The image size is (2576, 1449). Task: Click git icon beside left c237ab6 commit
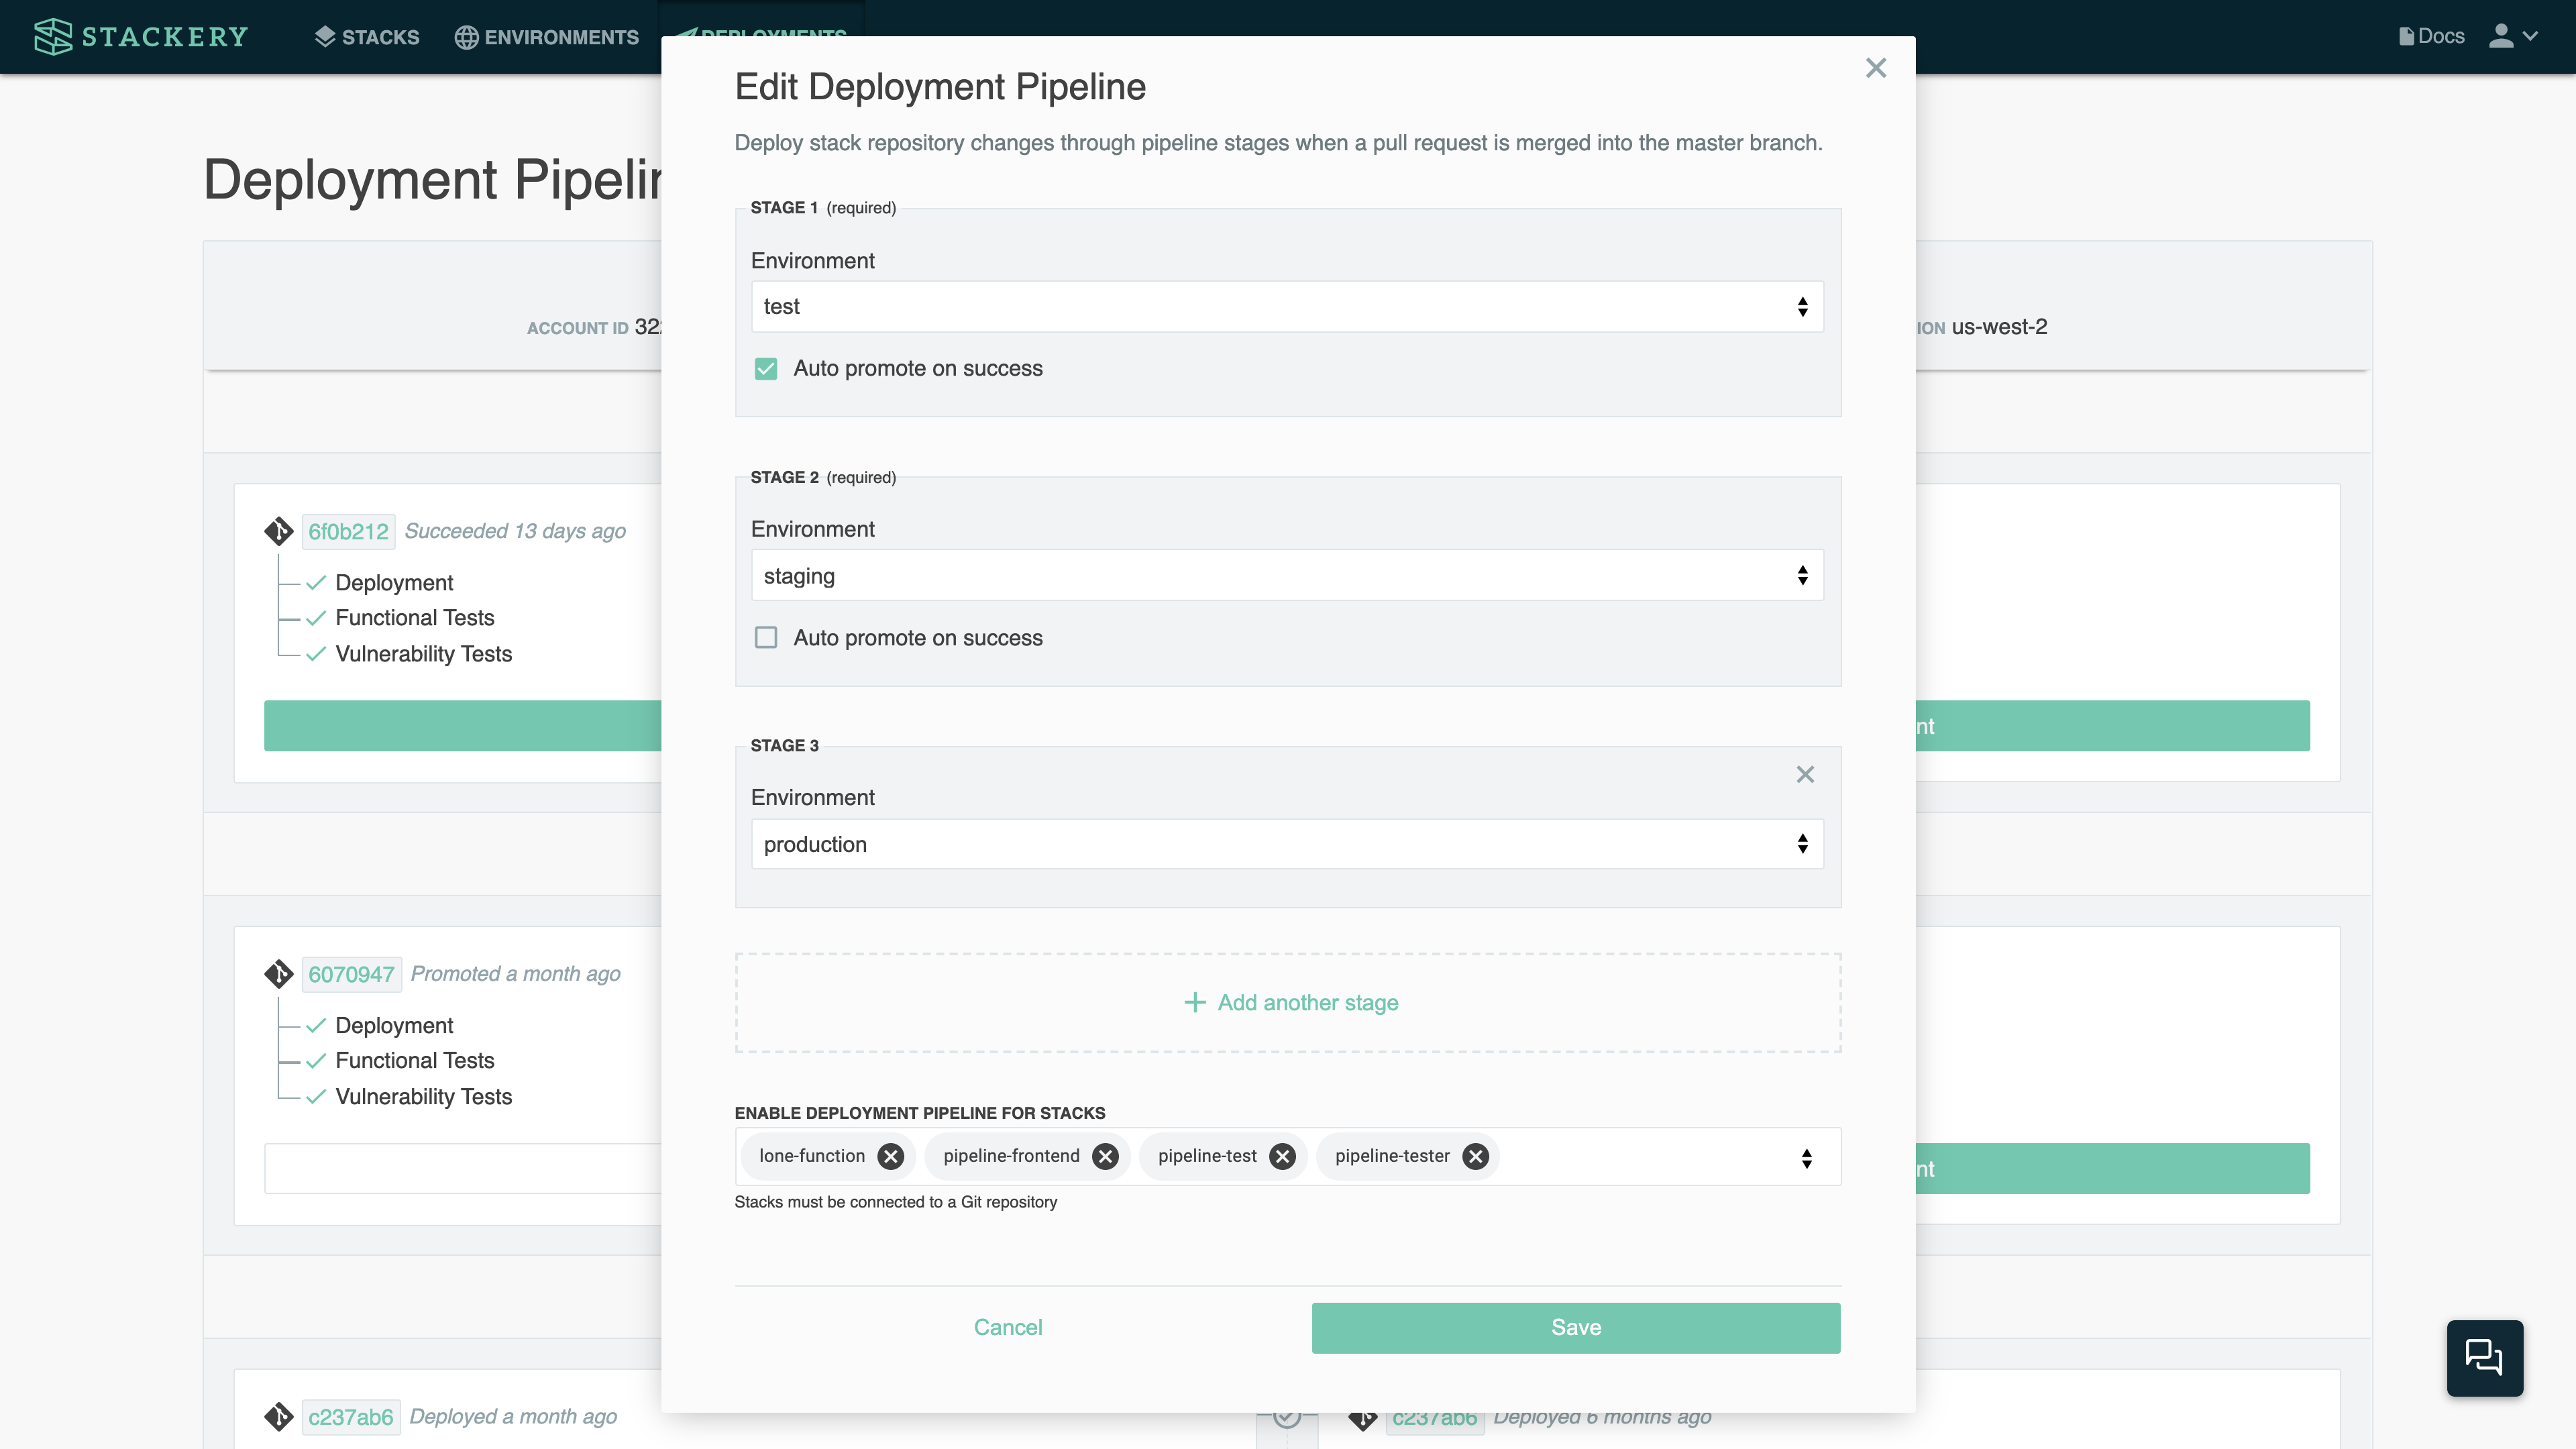pos(279,1417)
